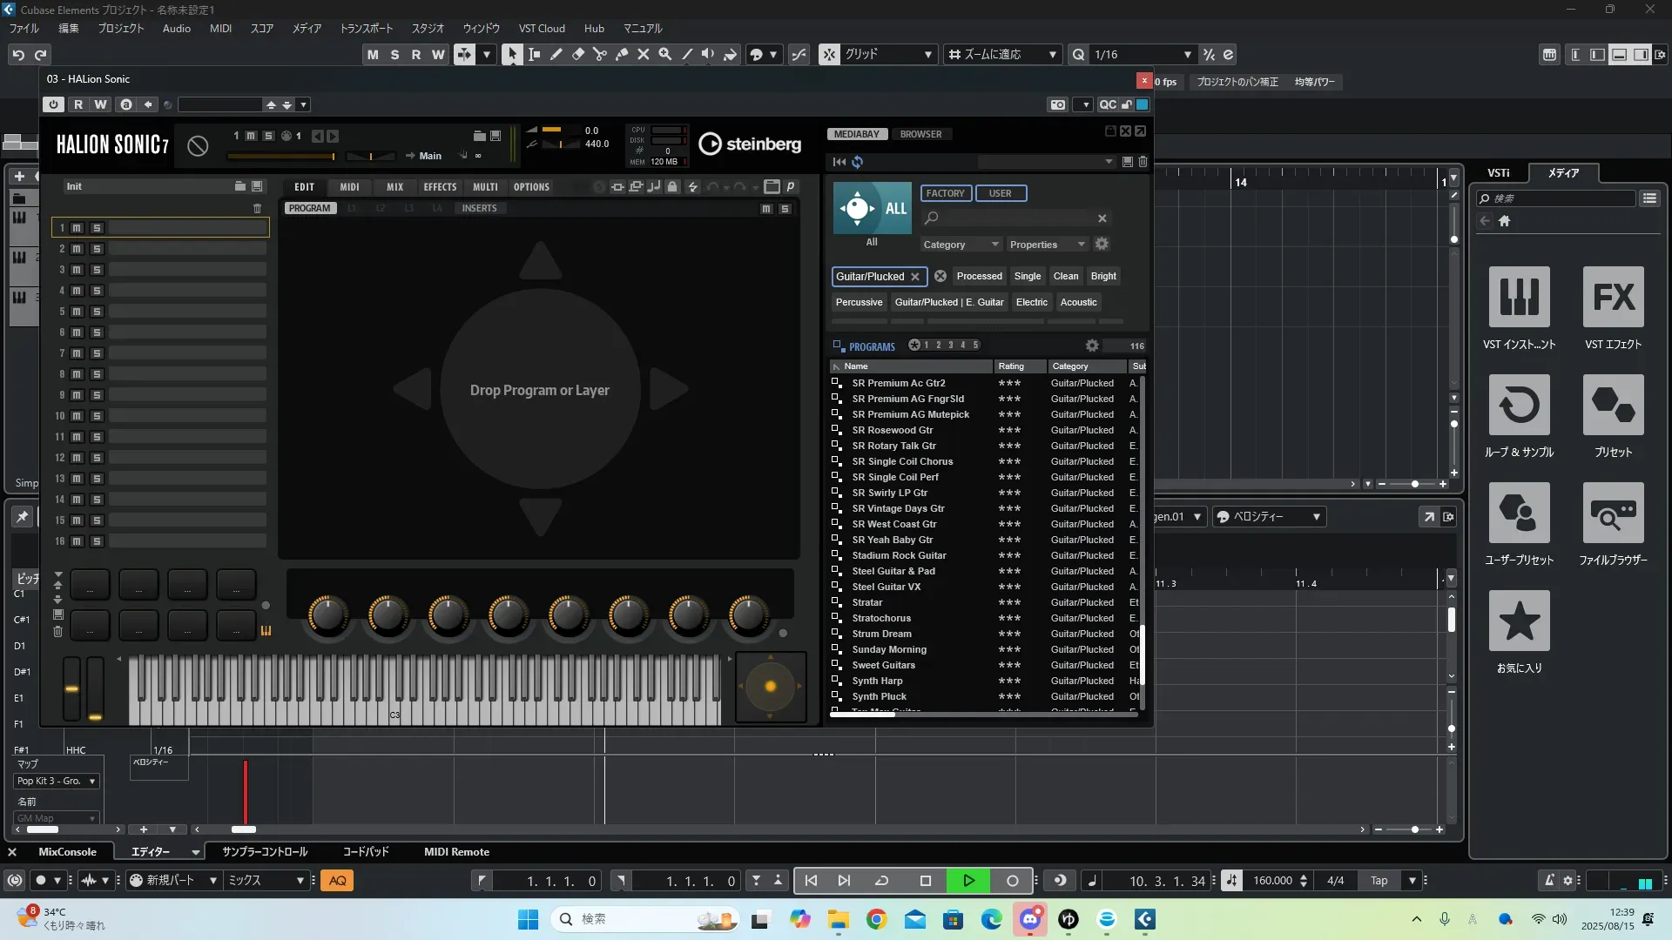The image size is (1672, 940).
Task: Select SR Vintage Days Gtr program
Action: 898,508
